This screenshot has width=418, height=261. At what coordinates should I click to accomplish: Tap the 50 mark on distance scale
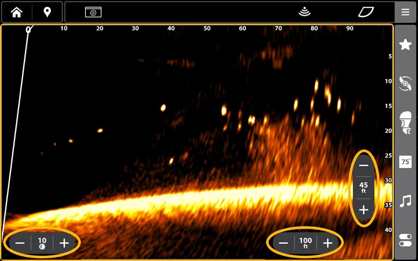[x=207, y=29]
